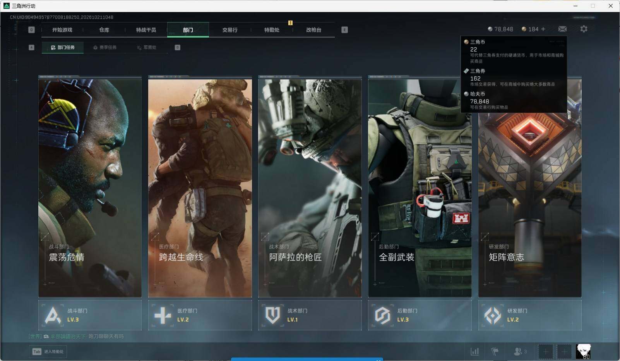620x361 pixels.
Task: Click the 战斗部门 LV.3 emblem icon
Action: tap(53, 315)
